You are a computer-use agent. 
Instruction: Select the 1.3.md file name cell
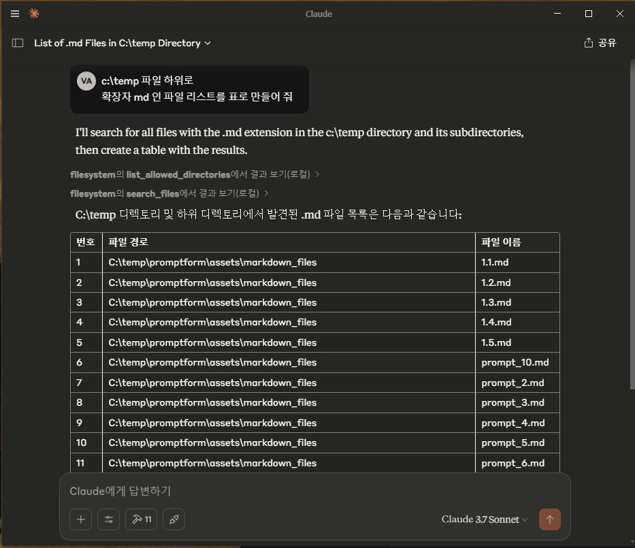(517, 302)
